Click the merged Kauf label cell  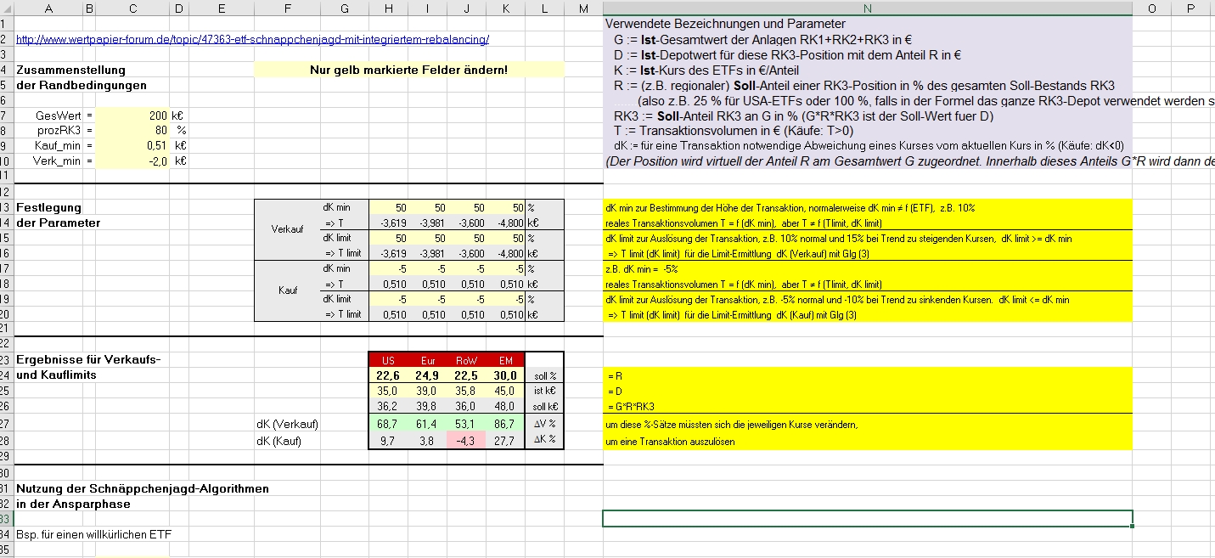point(285,290)
